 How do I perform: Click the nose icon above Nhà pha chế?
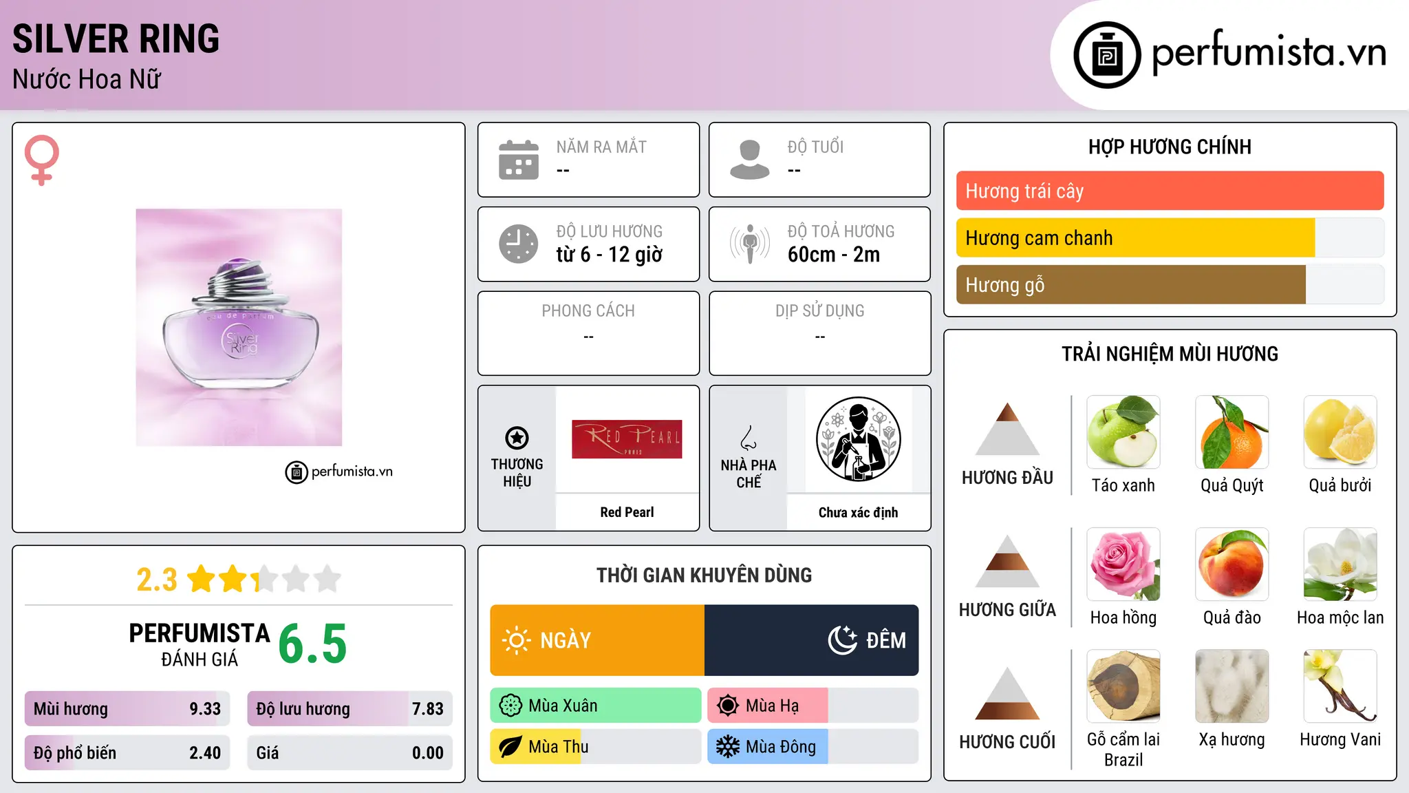749,438
